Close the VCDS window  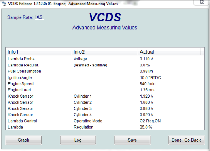(202, 2)
